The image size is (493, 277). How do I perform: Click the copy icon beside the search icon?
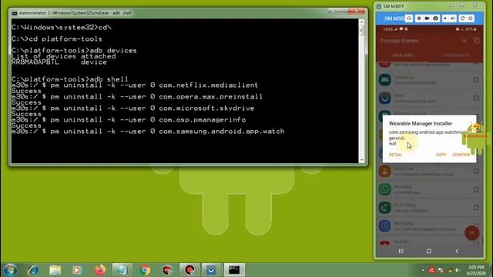(477, 41)
